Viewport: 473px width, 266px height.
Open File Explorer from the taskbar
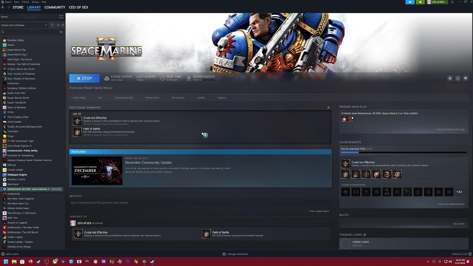tap(14, 262)
